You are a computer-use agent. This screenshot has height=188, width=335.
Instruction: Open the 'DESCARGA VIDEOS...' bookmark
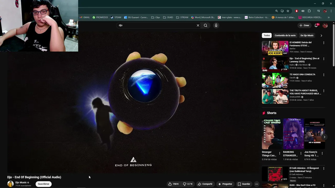pos(310,17)
